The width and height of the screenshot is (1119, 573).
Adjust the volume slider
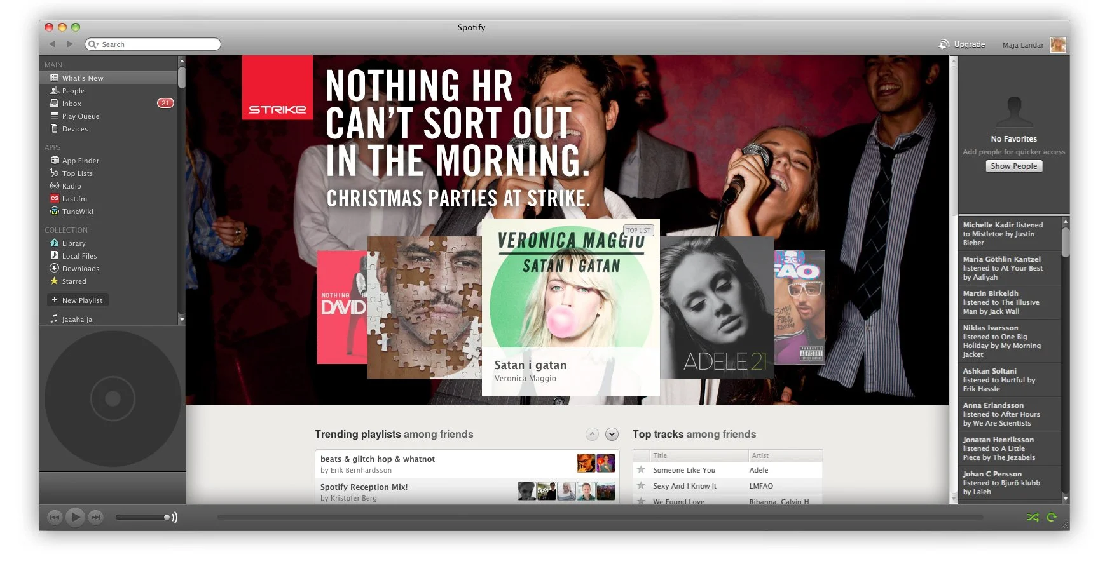143,517
